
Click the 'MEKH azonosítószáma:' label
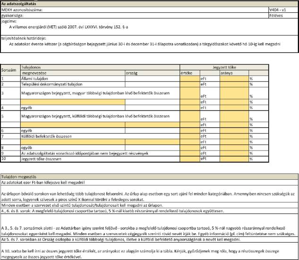pyautogui.click(x=22, y=10)
